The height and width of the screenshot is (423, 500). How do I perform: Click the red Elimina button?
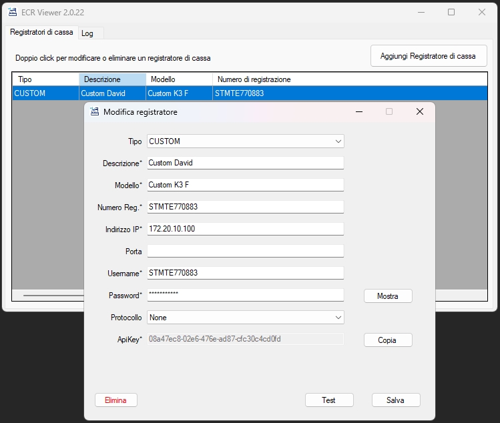(115, 400)
